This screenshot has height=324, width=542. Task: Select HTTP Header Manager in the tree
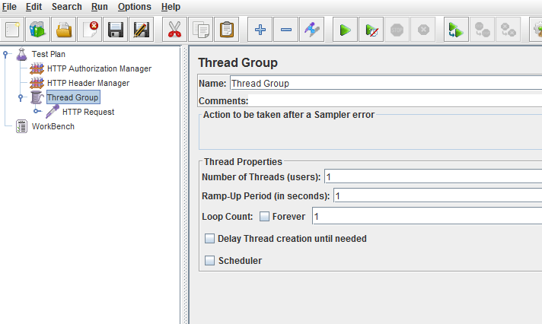point(88,83)
